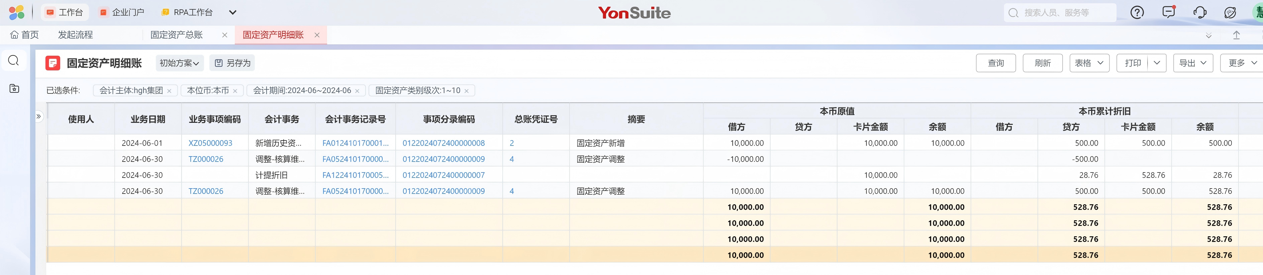Screen dimensions: 1263x275
Task: Switch to the 工作台 workspace tab
Action: (x=65, y=13)
